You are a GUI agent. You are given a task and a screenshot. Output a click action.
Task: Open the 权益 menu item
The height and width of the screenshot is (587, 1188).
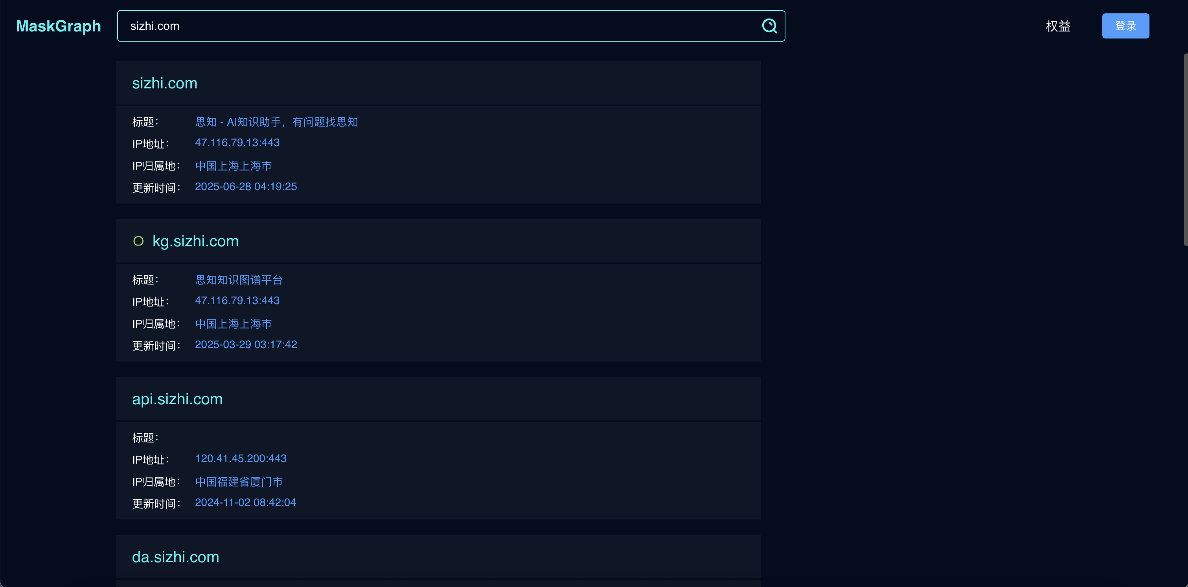pyautogui.click(x=1058, y=26)
